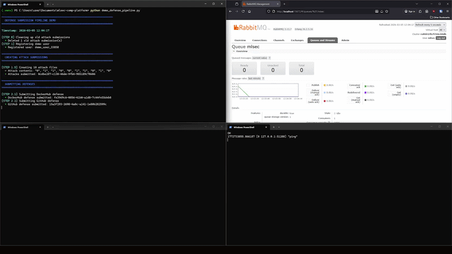This screenshot has height=254, width=452.
Task: Close the bottom-left PowerShell tab
Action: (40, 127)
